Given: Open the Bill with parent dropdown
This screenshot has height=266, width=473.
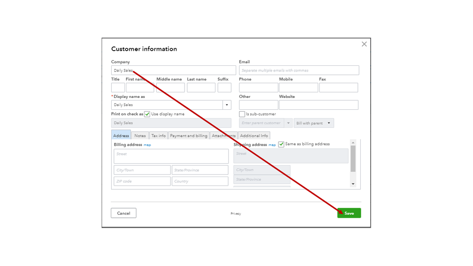Looking at the screenshot, I should [x=314, y=123].
